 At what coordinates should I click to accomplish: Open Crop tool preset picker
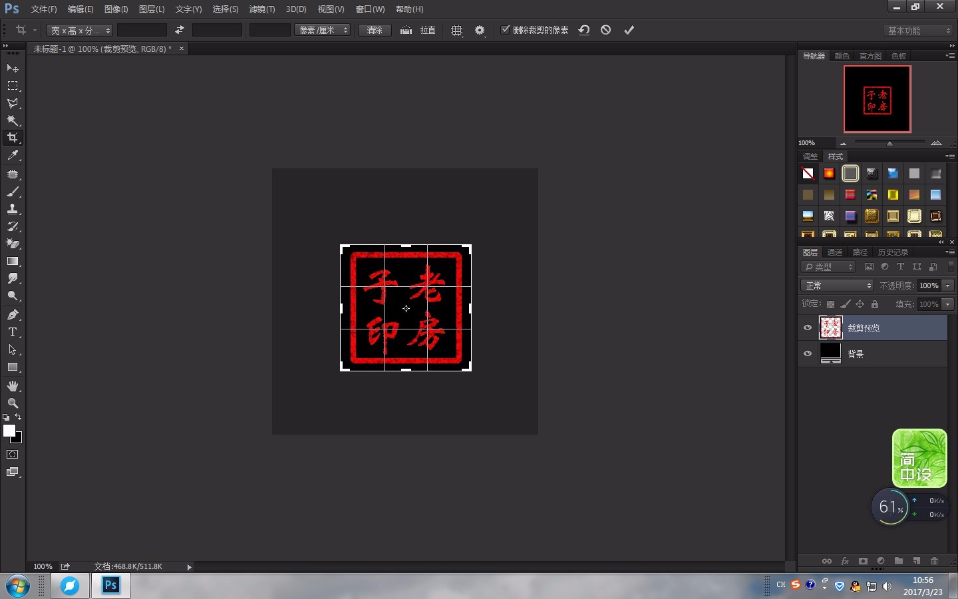(24, 30)
